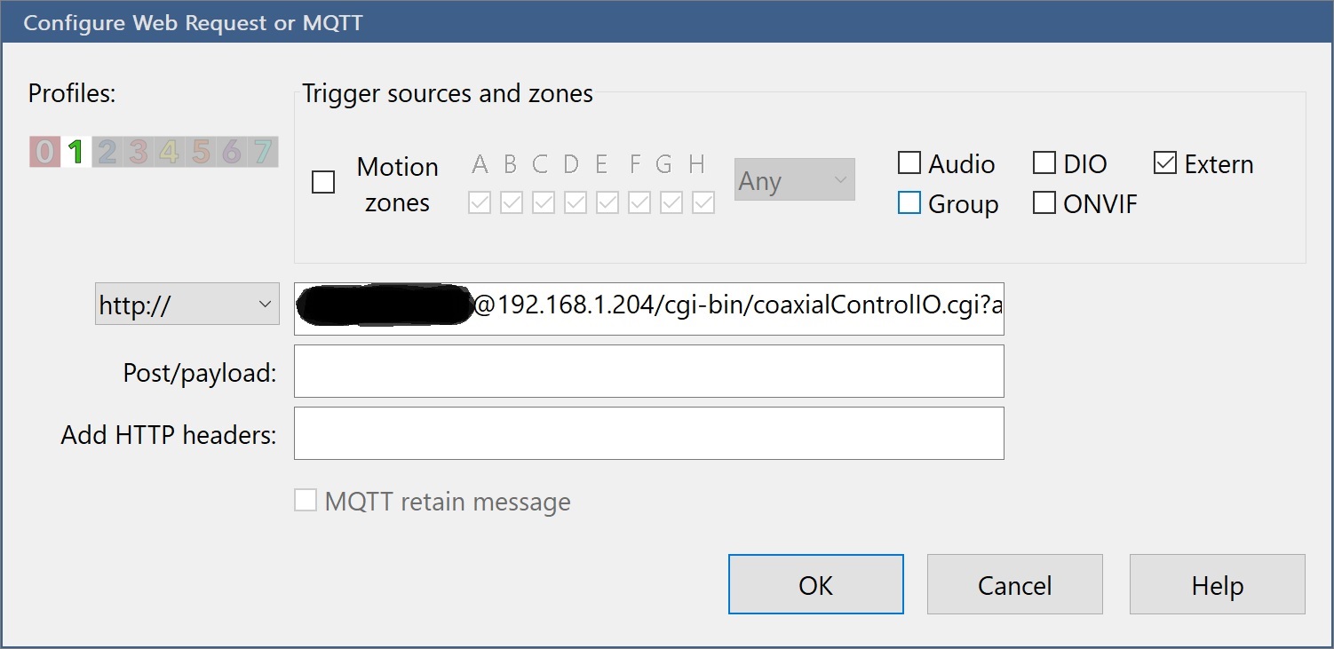Open the http:// protocol dropdown

(187, 305)
